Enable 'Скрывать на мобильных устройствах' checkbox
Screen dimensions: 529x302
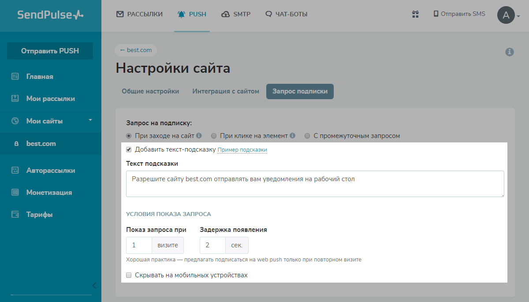129,275
